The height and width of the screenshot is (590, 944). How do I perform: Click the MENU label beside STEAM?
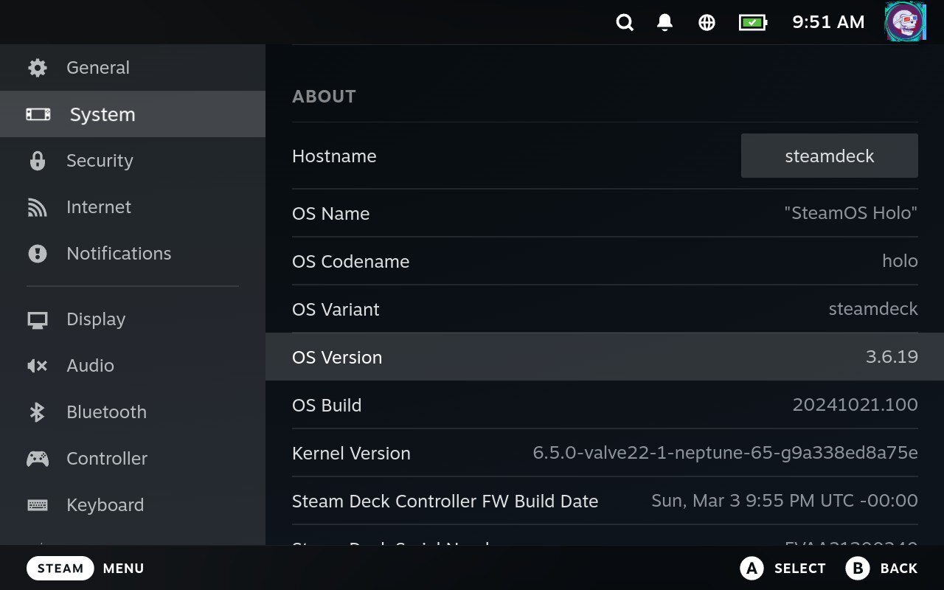click(123, 569)
